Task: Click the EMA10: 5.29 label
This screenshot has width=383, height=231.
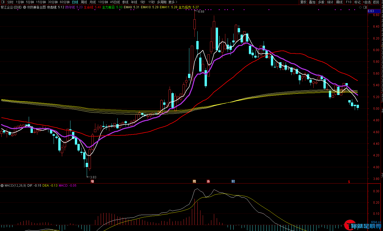Action: pos(150,7)
